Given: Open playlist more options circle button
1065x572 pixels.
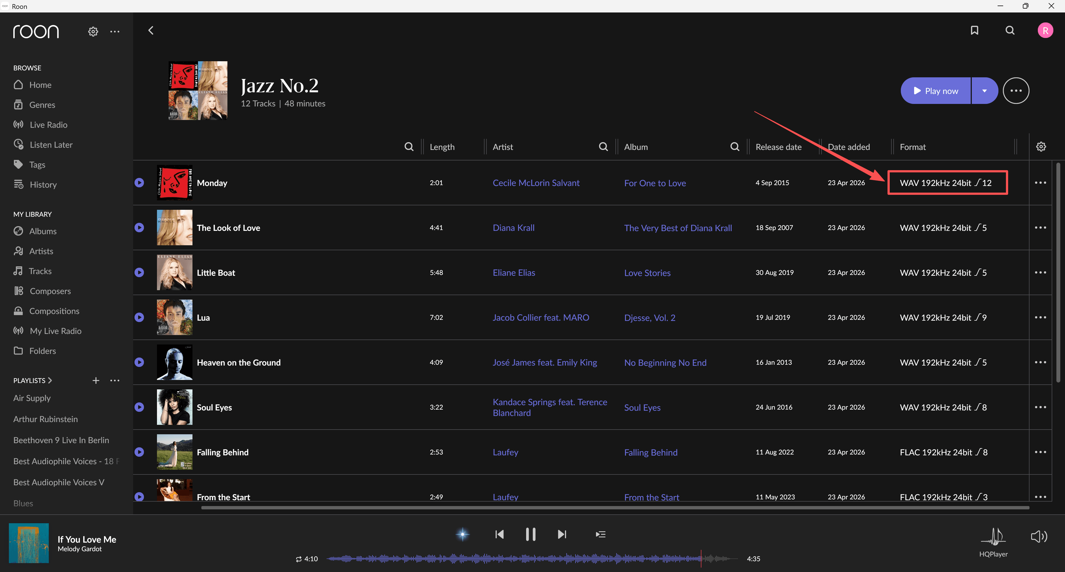Looking at the screenshot, I should (1016, 91).
